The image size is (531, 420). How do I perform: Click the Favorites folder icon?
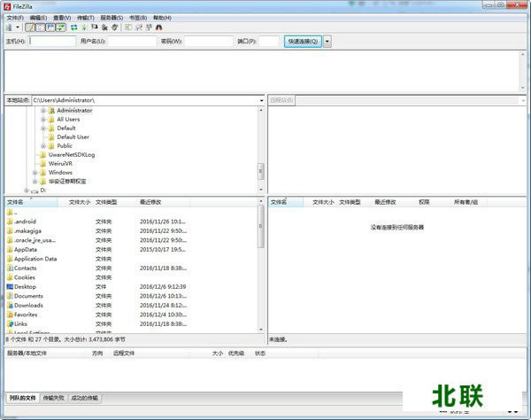[x=10, y=315]
